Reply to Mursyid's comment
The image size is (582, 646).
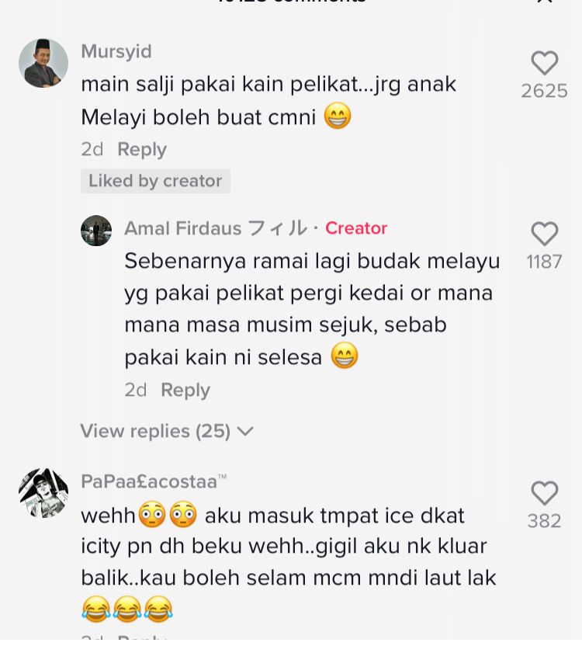click(142, 149)
